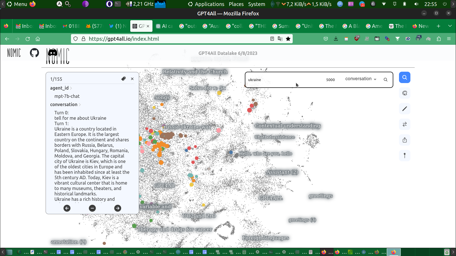Image resolution: width=456 pixels, height=256 pixels.
Task: Open the Places menu
Action: click(236, 4)
